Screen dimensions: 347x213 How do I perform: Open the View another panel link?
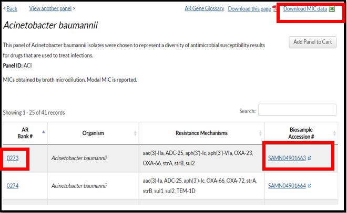[x=50, y=8]
